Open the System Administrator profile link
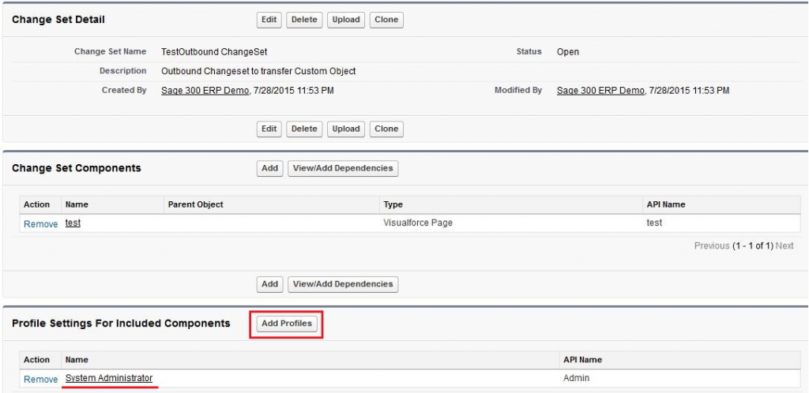The image size is (809, 393). click(x=109, y=378)
